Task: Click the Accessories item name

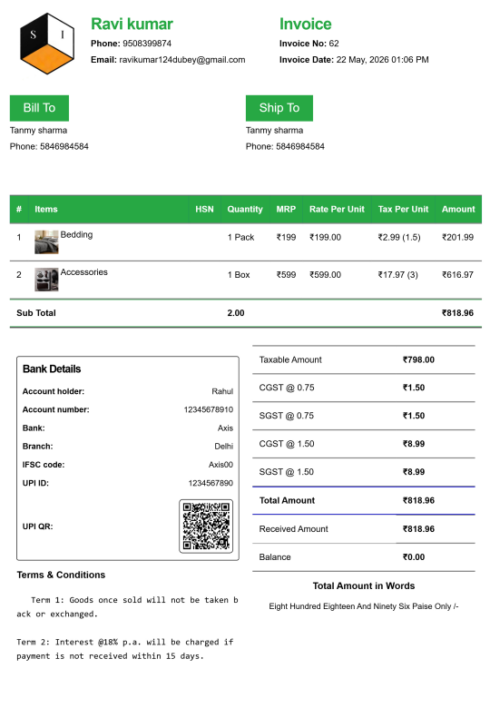Action: pos(83,272)
